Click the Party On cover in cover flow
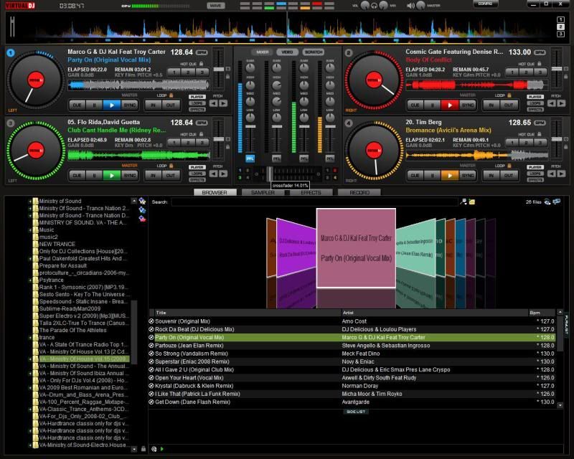This screenshot has width=574, height=459. click(x=356, y=248)
